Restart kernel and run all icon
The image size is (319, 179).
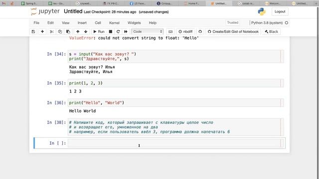[126, 32]
